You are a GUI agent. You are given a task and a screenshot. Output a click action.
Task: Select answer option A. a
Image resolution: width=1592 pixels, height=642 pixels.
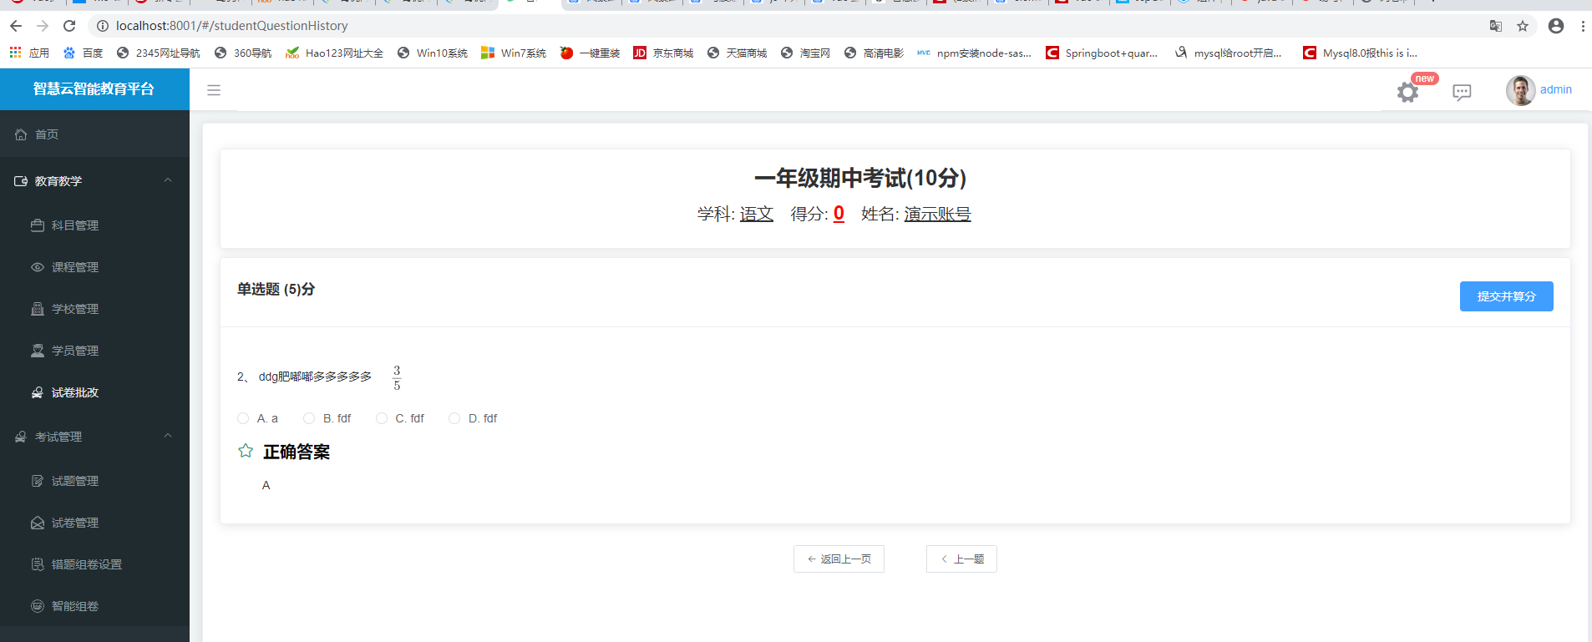[257, 418]
